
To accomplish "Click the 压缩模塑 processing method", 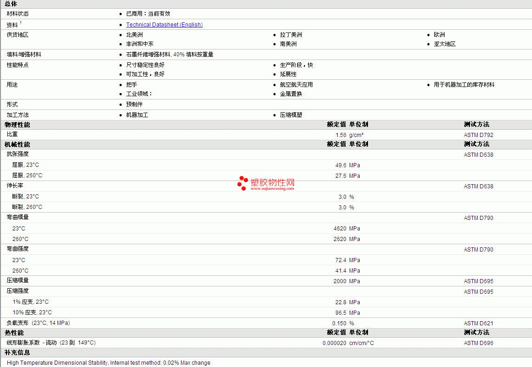I will pos(291,115).
